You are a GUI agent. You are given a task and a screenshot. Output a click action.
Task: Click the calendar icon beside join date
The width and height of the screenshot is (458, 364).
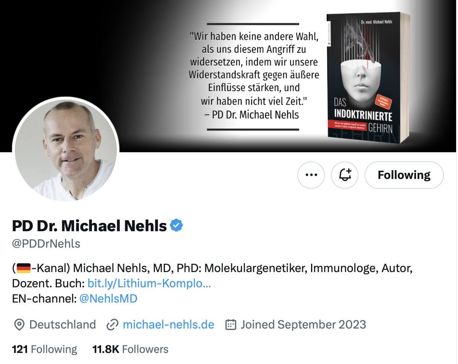coord(231,325)
